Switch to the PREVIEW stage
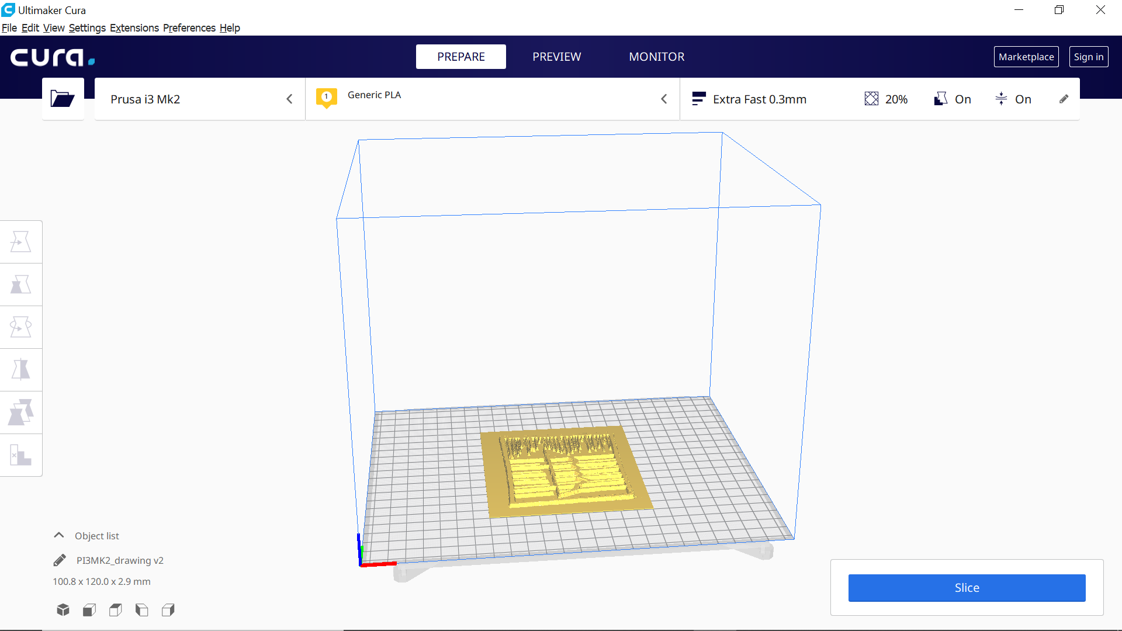Image resolution: width=1122 pixels, height=631 pixels. 557,57
